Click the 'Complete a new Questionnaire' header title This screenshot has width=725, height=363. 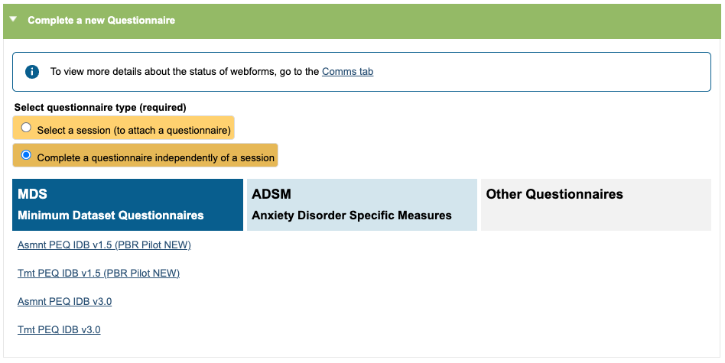coord(102,20)
